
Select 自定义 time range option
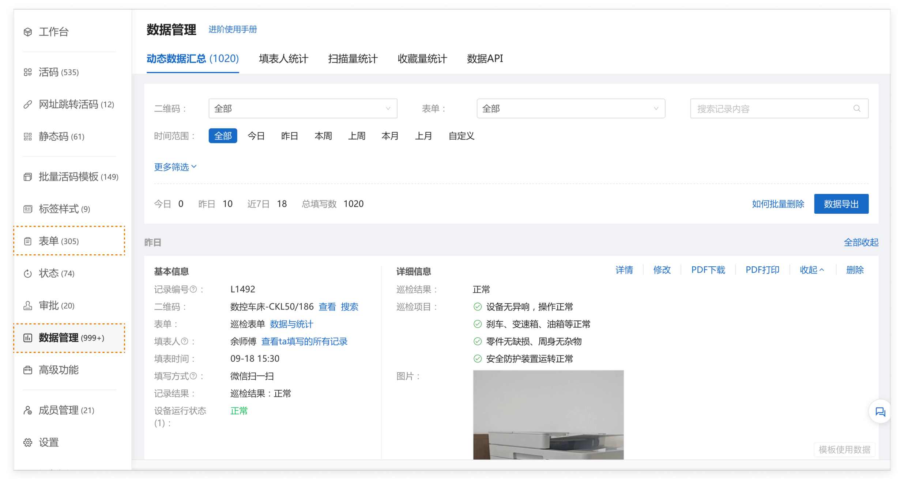pos(461,136)
